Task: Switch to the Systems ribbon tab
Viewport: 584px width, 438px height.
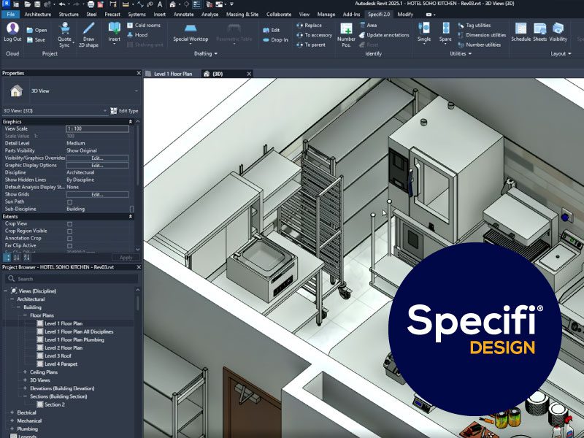Action: 137,14
